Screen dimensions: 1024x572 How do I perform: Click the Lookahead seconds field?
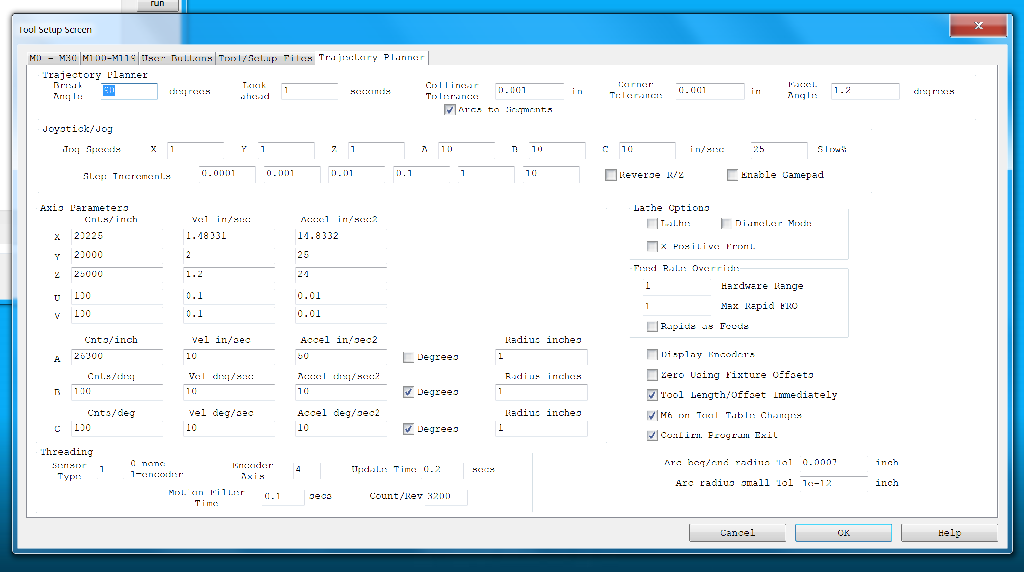coord(309,91)
